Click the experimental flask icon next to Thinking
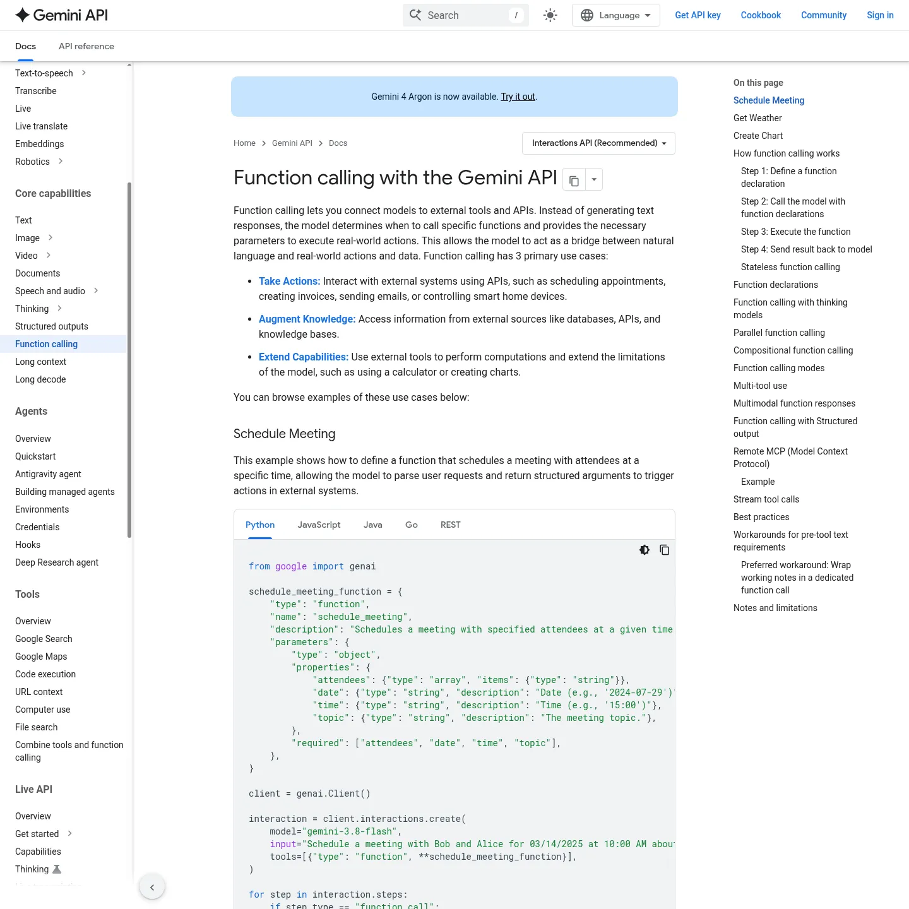The height and width of the screenshot is (909, 909). click(57, 869)
